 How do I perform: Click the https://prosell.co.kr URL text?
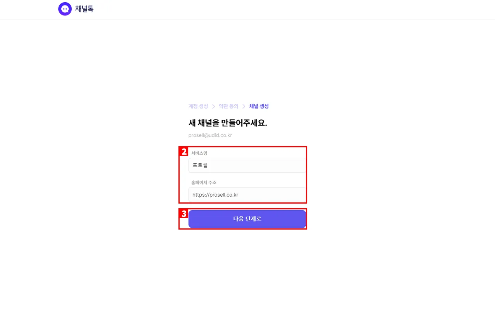coord(215,195)
